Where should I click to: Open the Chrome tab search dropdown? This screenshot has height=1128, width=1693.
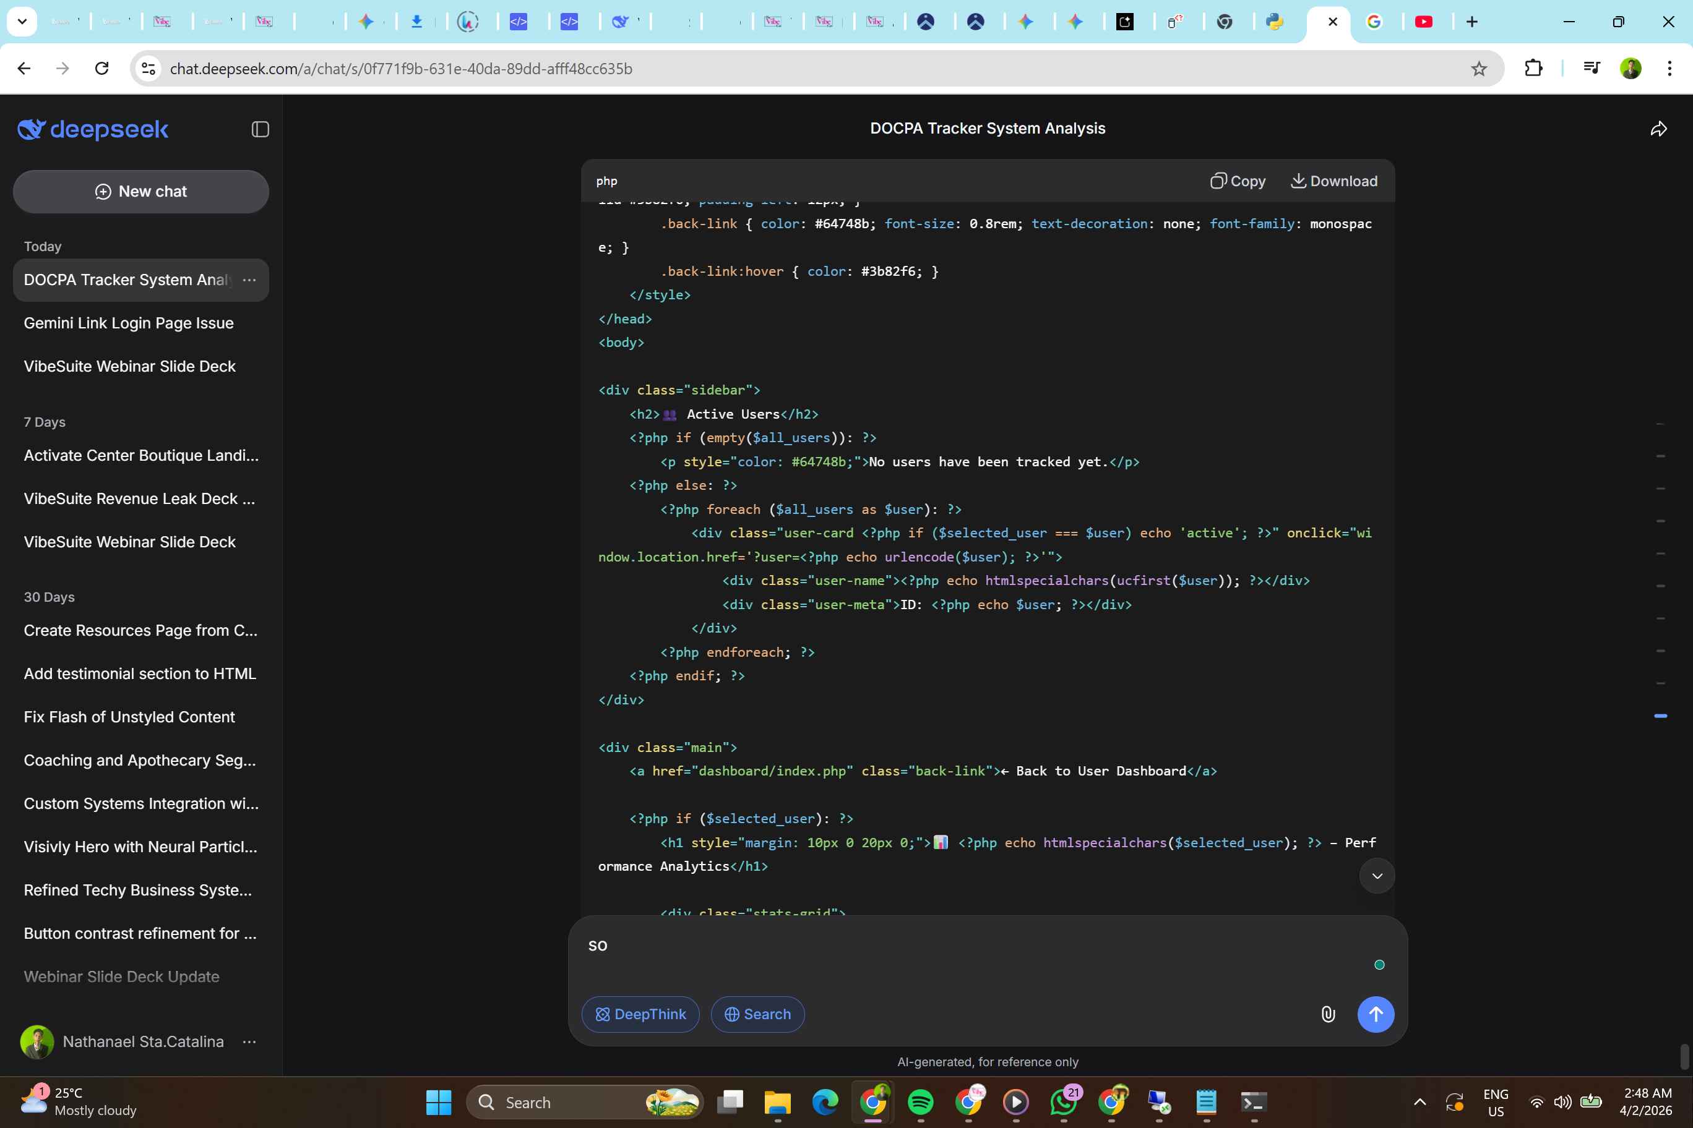click(x=22, y=22)
